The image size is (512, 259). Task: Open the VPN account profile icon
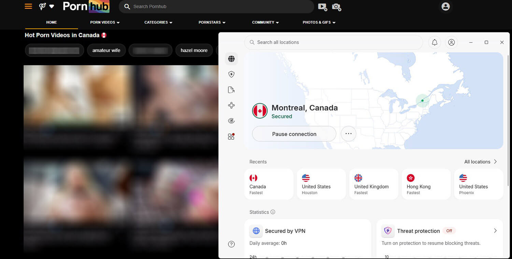pyautogui.click(x=452, y=42)
